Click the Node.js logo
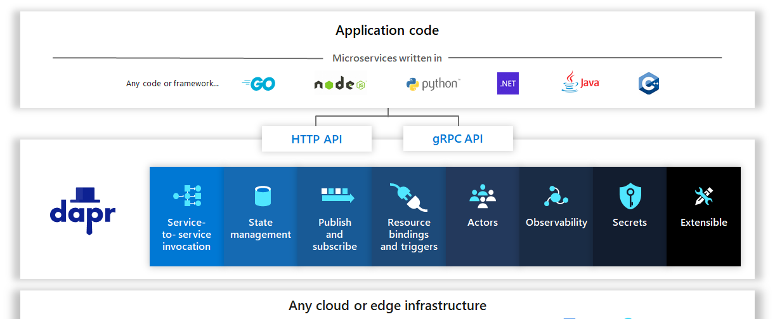 pos(340,84)
